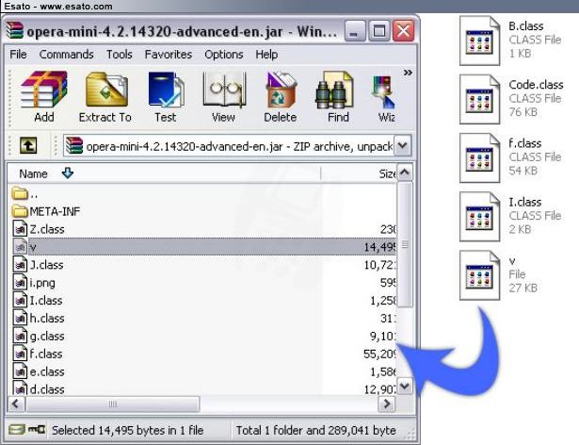Open the File menu
This screenshot has width=579, height=445.
(x=18, y=55)
